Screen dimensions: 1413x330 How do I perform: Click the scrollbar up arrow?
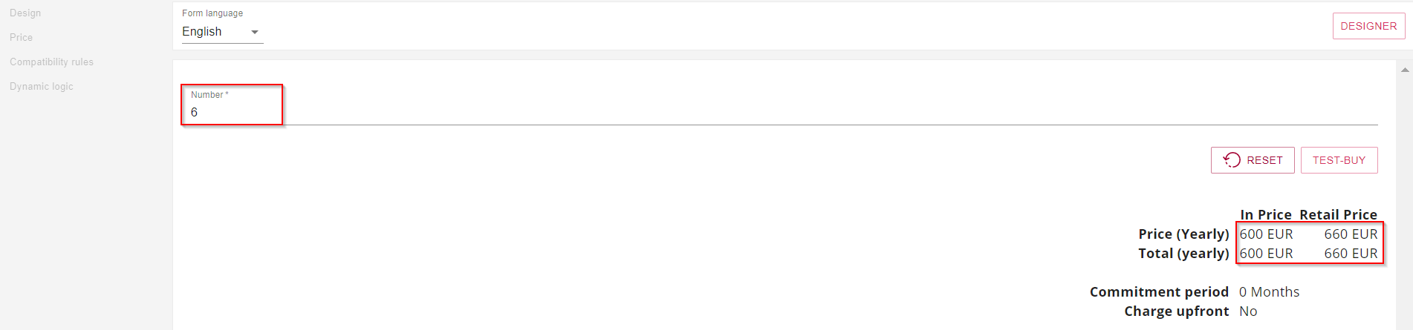(x=1405, y=70)
